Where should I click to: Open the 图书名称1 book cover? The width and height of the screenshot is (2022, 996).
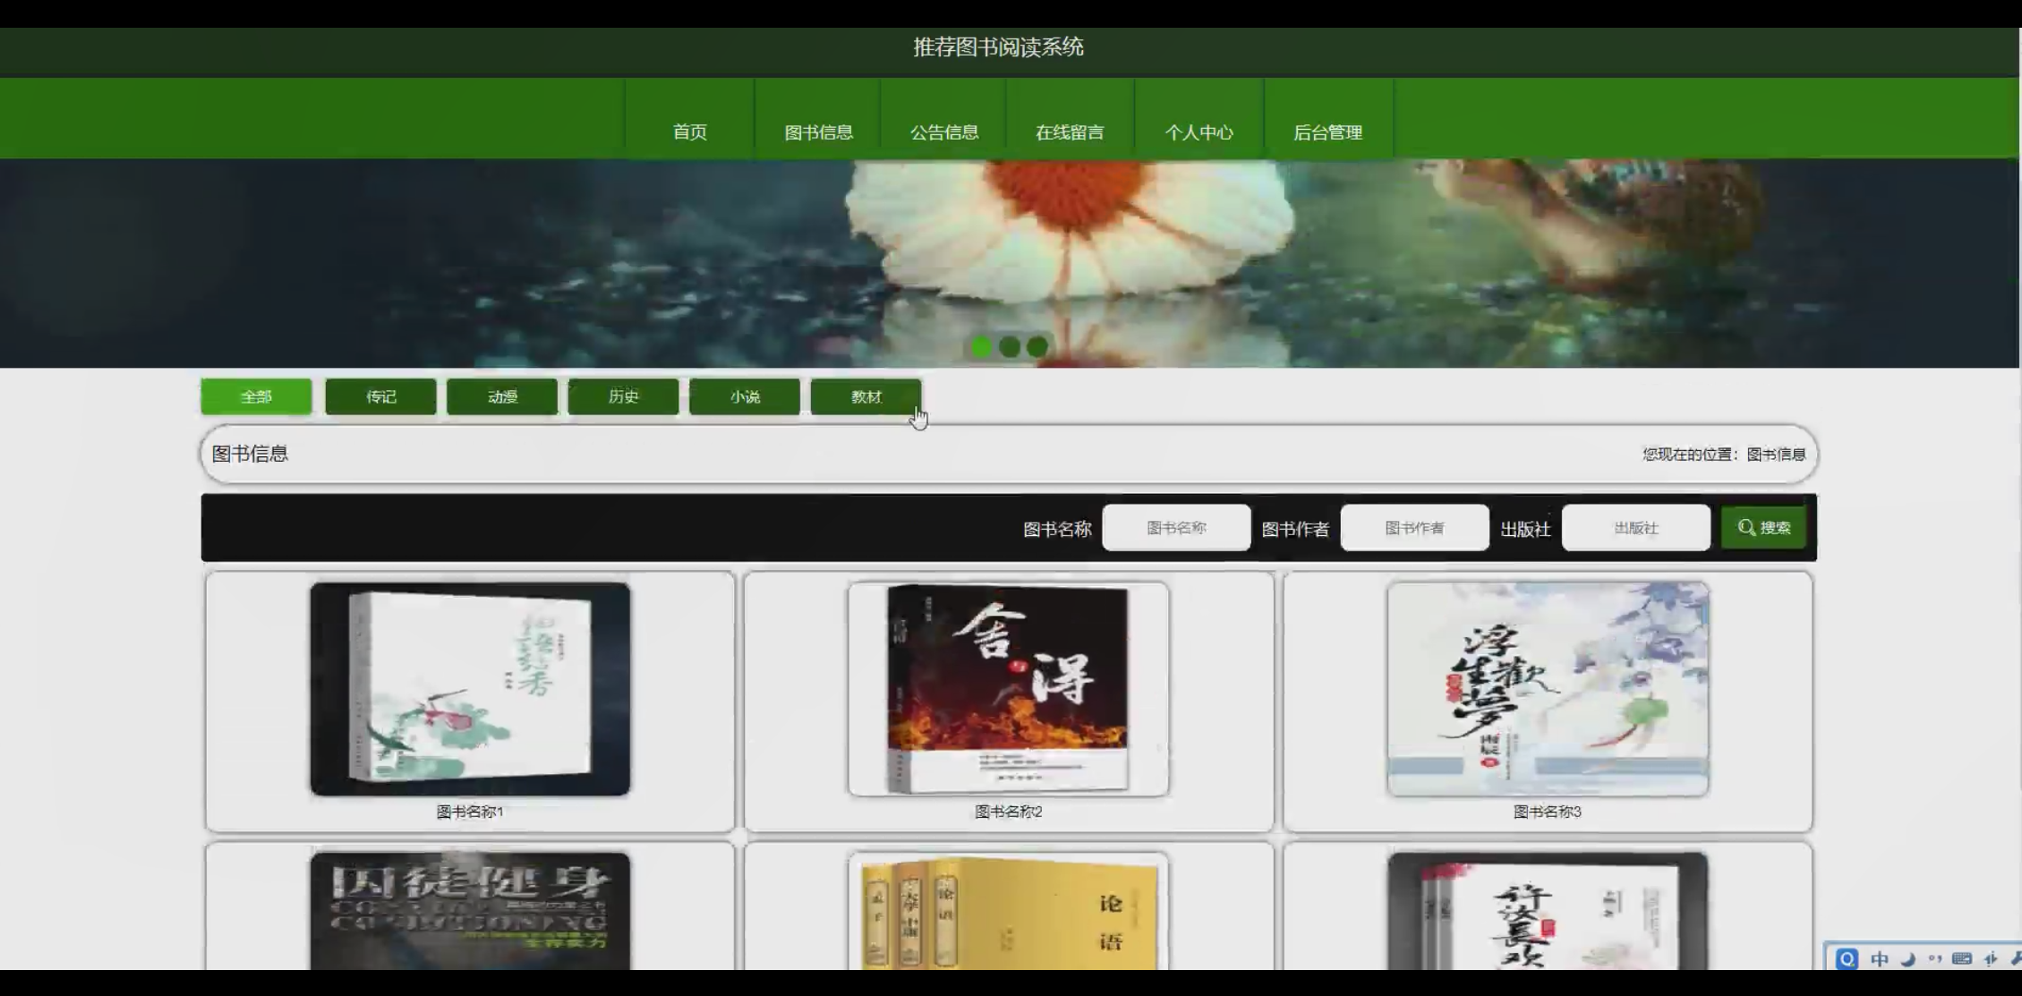(470, 688)
